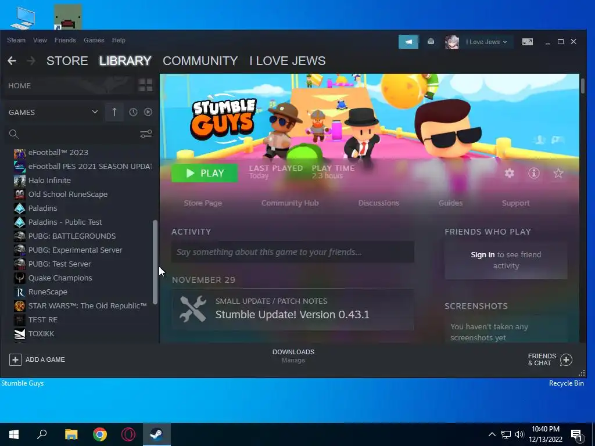Image resolution: width=595 pixels, height=446 pixels.
Task: Open the advanced filter sliders icon
Action: coord(146,134)
